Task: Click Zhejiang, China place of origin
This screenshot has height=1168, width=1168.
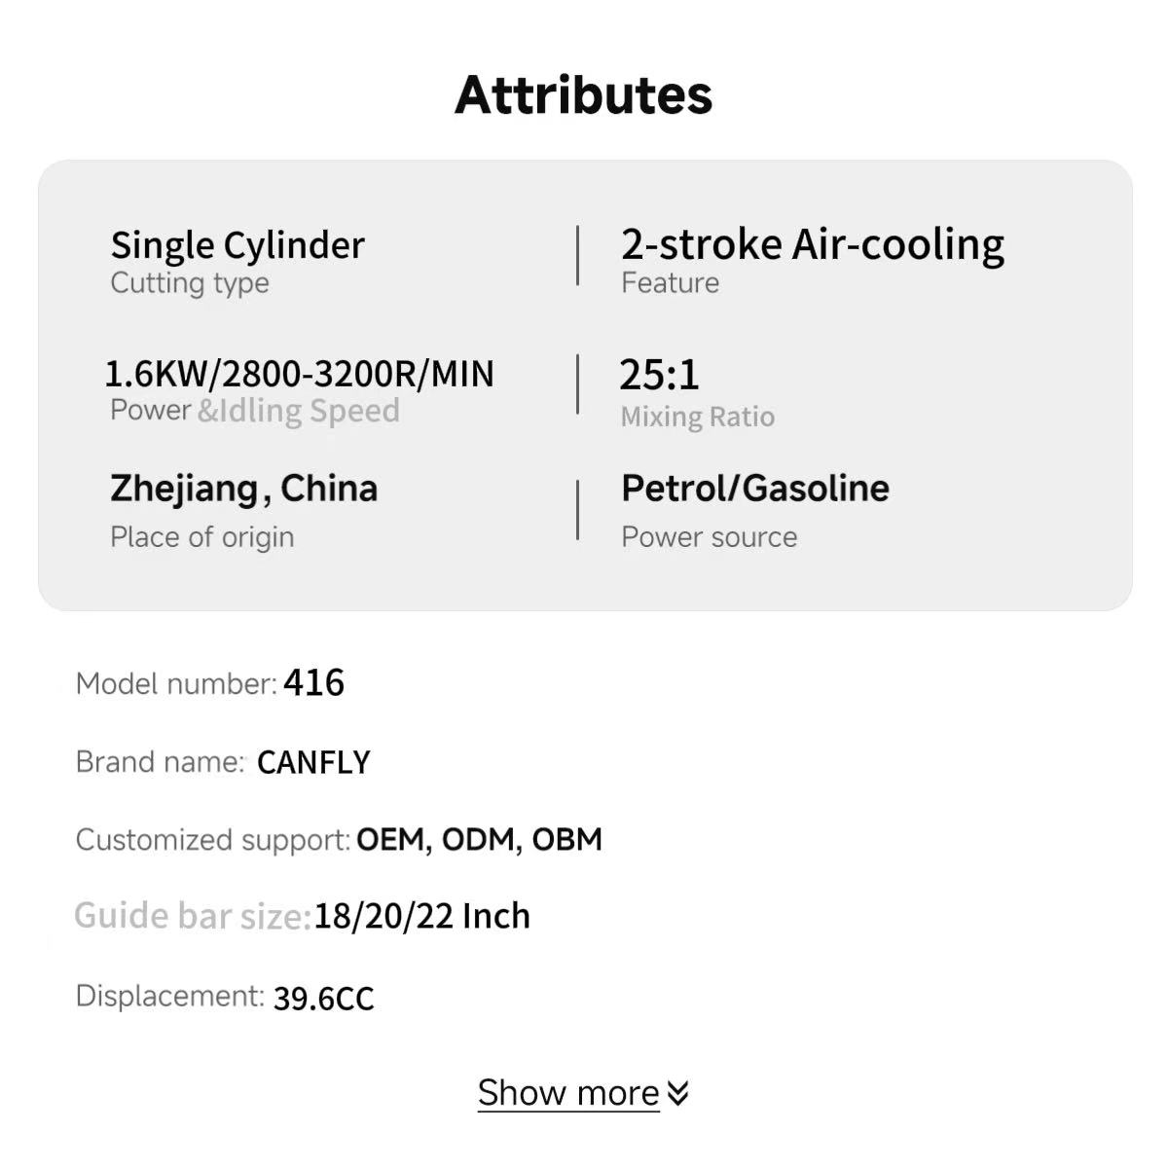Action: 244,489
